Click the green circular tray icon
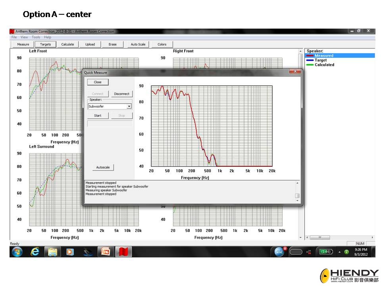 [x=346, y=252]
